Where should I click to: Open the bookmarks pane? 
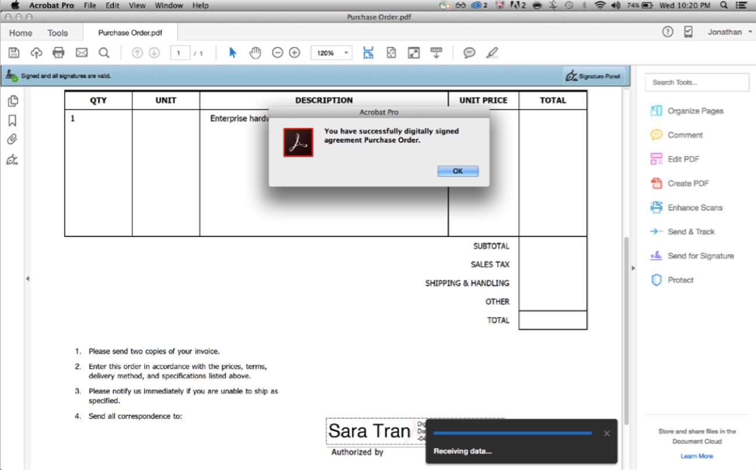coord(12,120)
